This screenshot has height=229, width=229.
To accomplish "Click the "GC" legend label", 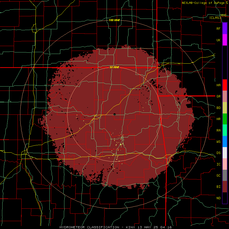I will (218, 176).
